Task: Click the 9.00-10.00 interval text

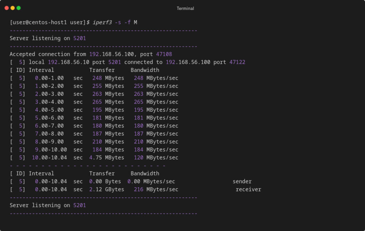Action: 51,149
